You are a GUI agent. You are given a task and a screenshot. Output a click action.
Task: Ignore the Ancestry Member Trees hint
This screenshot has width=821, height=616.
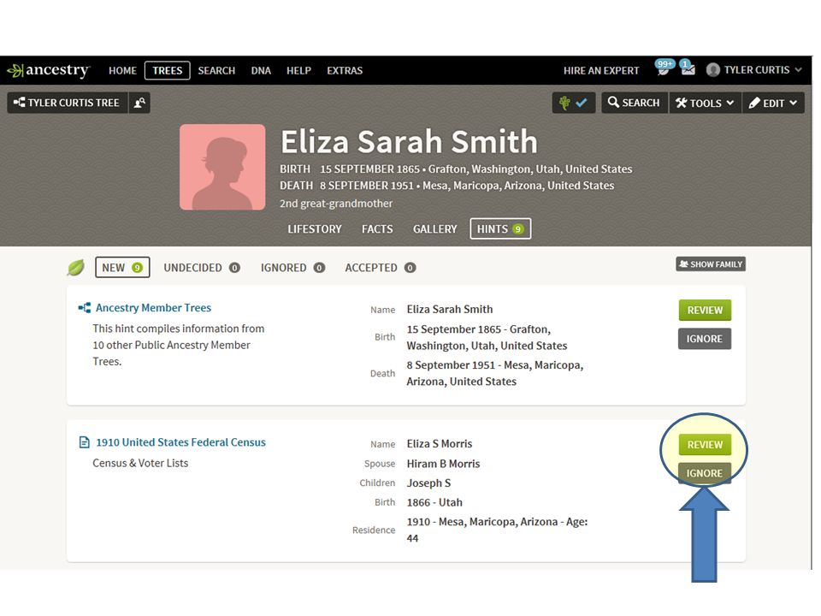pyautogui.click(x=705, y=339)
